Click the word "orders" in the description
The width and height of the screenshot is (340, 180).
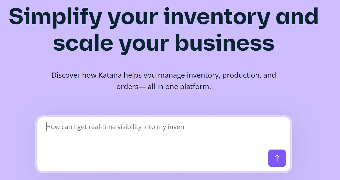pyautogui.click(x=127, y=87)
